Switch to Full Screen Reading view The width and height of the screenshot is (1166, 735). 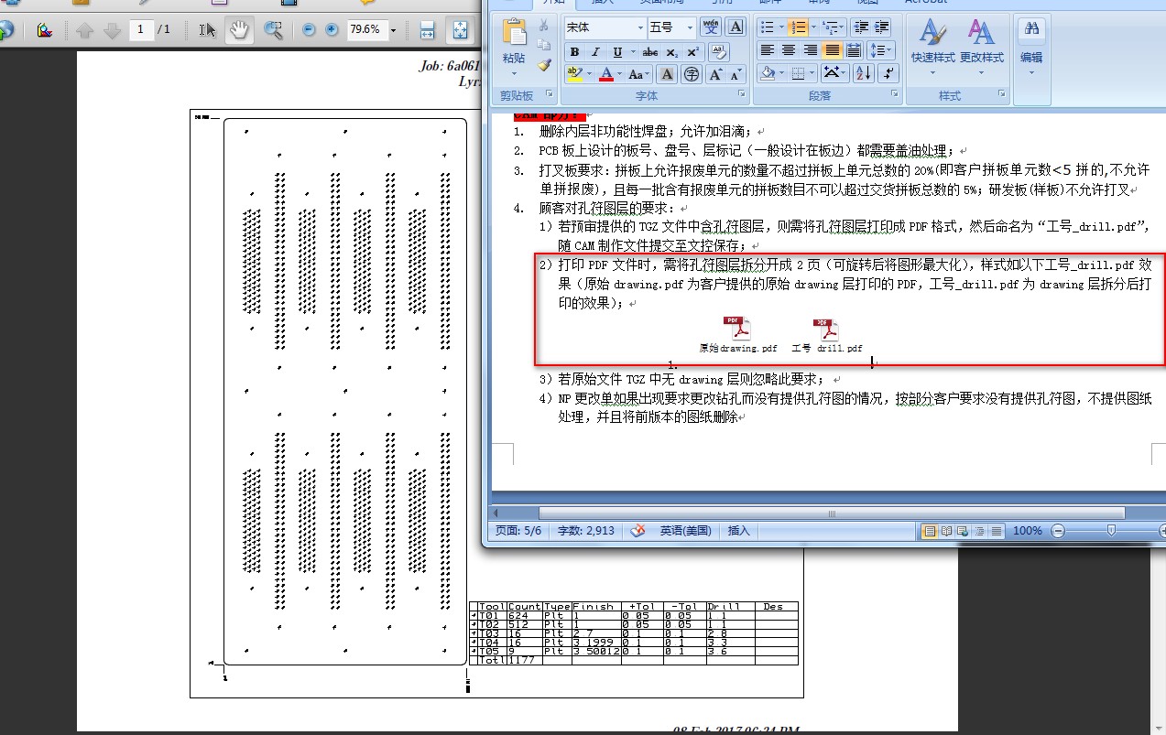coord(946,531)
